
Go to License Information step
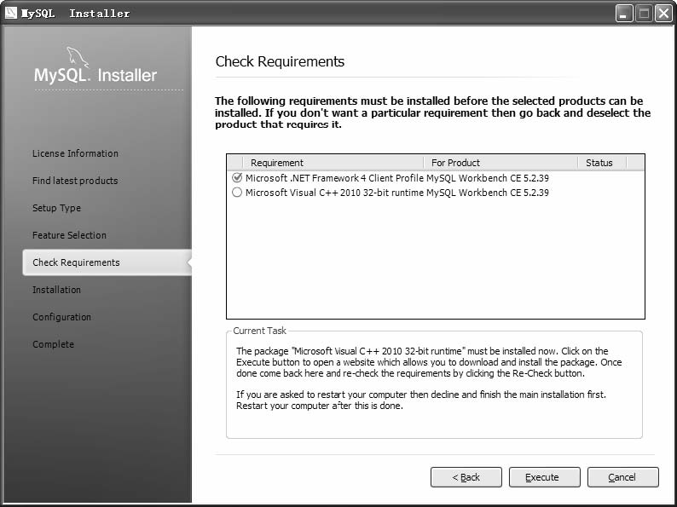click(75, 153)
